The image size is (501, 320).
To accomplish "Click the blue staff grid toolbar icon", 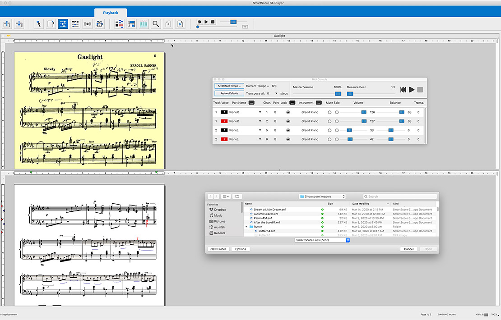I will tap(131, 24).
